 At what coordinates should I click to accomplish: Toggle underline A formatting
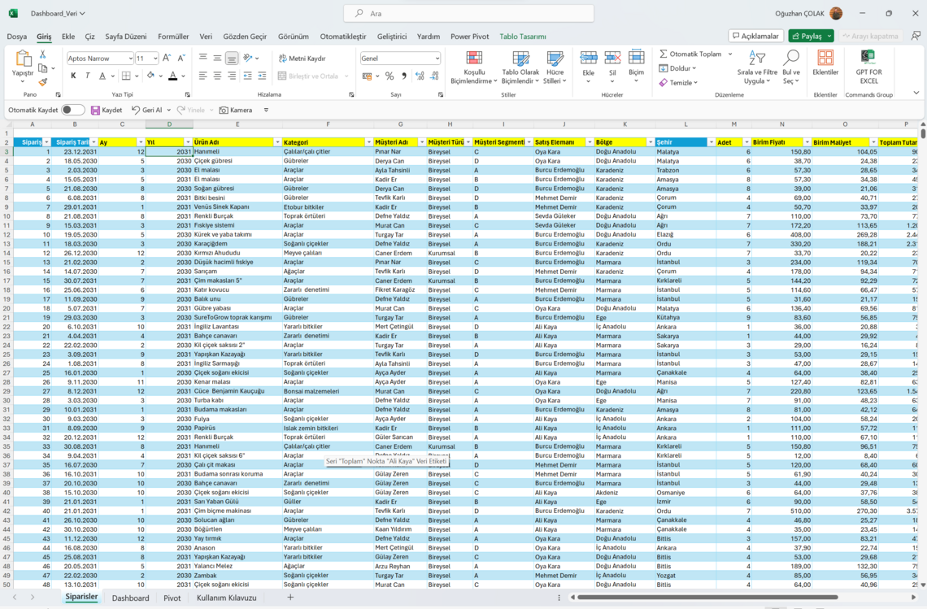point(102,76)
